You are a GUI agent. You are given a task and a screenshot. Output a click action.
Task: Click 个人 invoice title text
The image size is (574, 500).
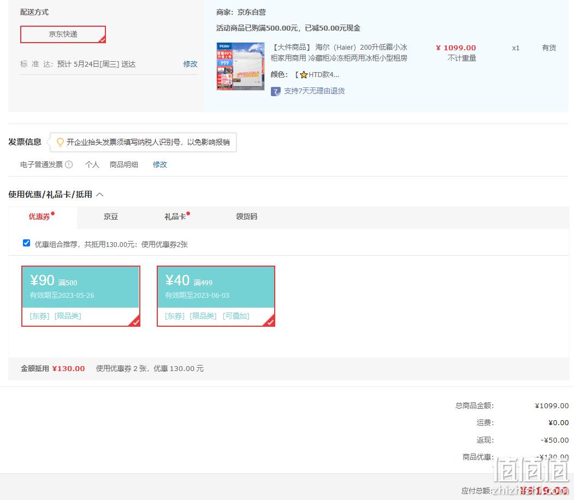(x=92, y=164)
